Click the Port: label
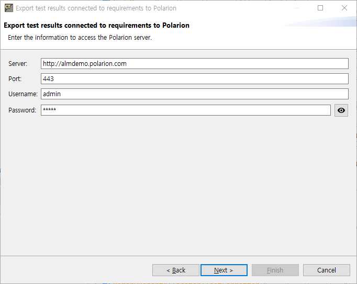Viewport: 357px width, 284px height. click(15, 79)
